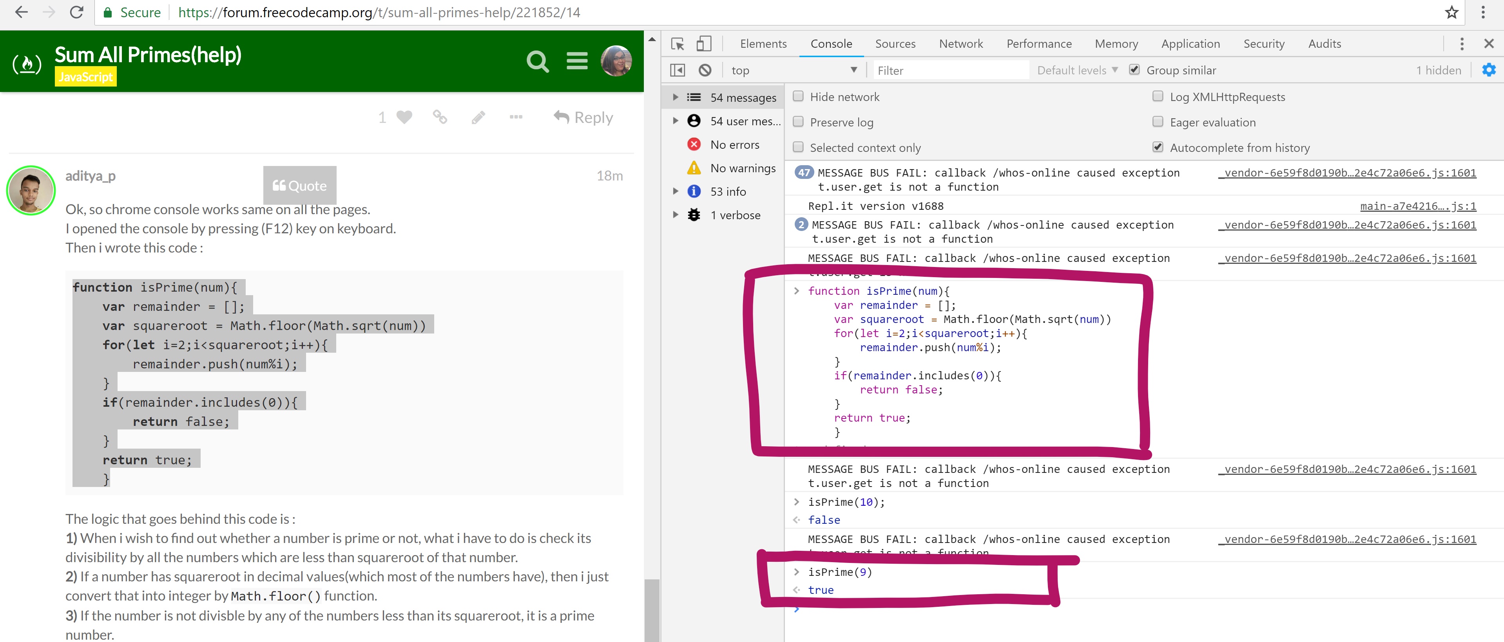Toggle the device toolbar icon

pyautogui.click(x=703, y=44)
